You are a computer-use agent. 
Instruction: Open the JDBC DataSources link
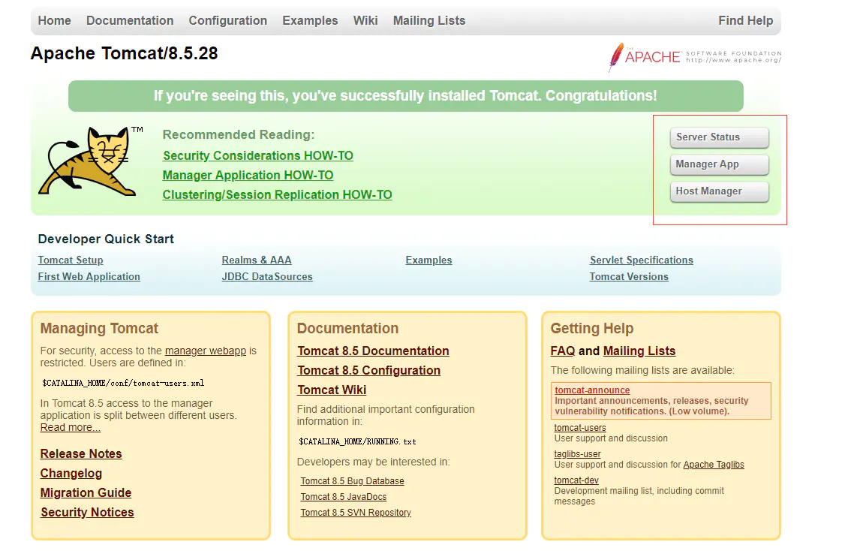[267, 276]
